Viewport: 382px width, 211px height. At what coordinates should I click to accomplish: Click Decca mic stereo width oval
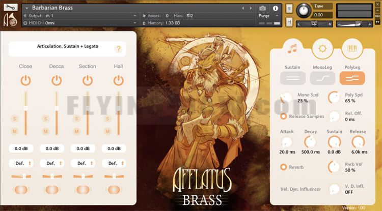click(52, 190)
